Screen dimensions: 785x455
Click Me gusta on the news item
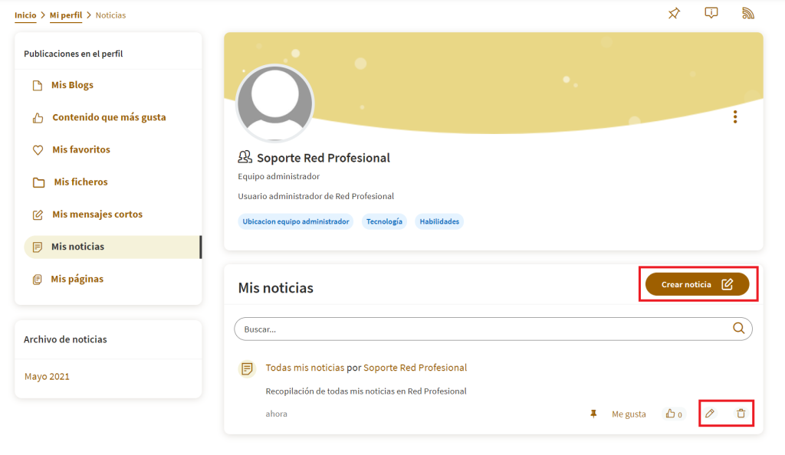(x=629, y=414)
